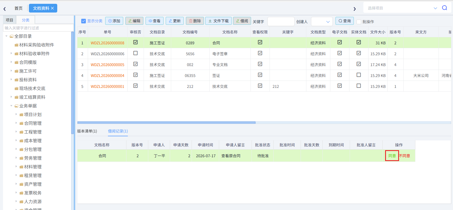The image size is (453, 210).
Task: Expand the 成本管理 tree node
Action: 16,140
